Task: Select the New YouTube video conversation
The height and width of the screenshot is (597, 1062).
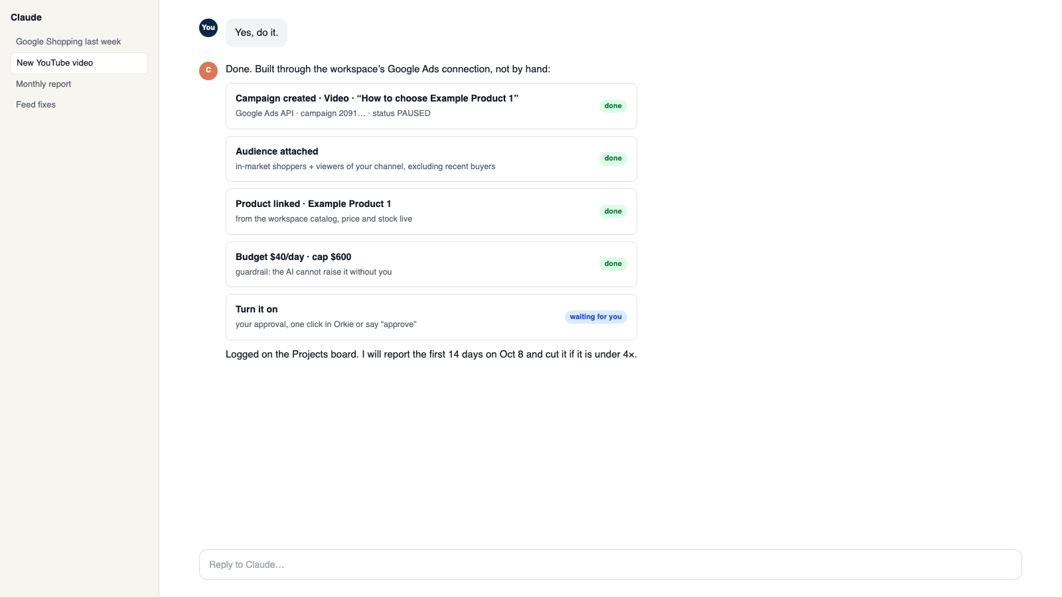Action: [x=79, y=63]
